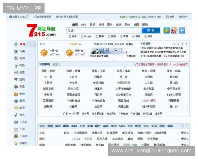The image size is (198, 159).
Task: Open 工具箱 sidebar icon
Action: [16, 122]
